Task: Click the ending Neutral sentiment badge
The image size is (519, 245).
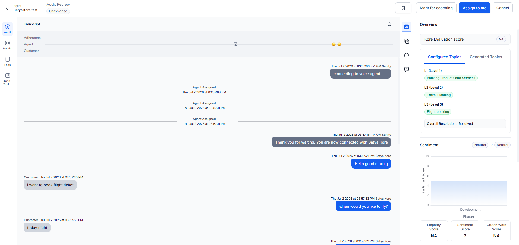Action: 502,145
